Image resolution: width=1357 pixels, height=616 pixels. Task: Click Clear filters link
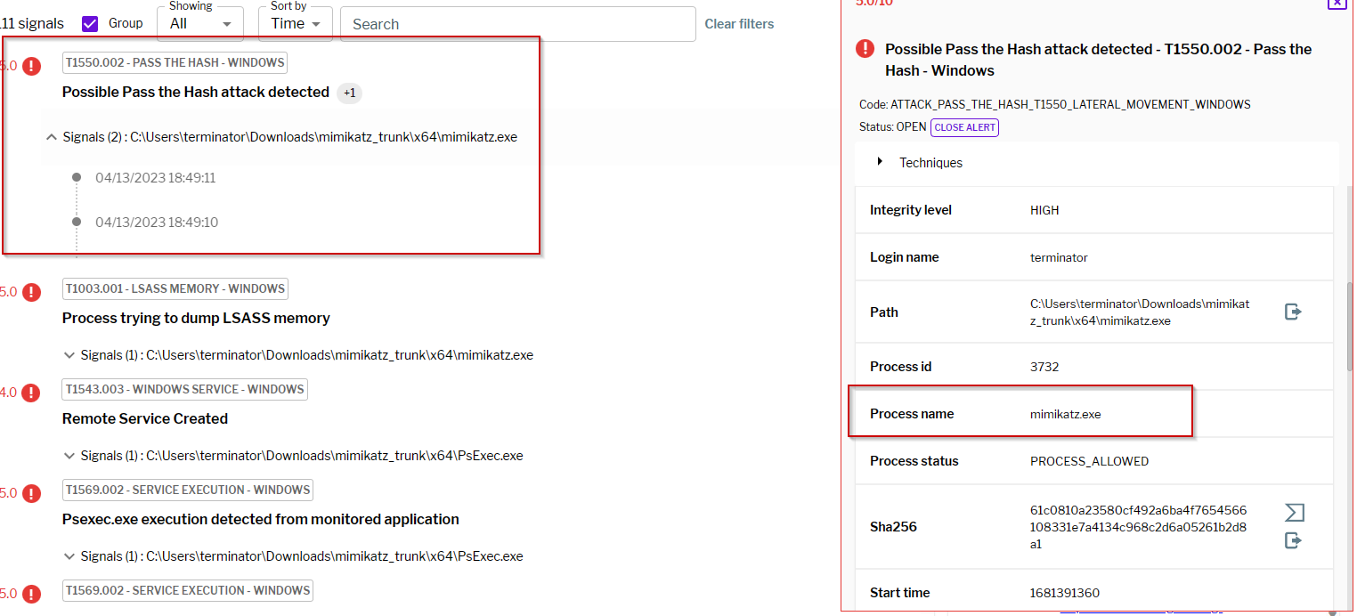[739, 24]
